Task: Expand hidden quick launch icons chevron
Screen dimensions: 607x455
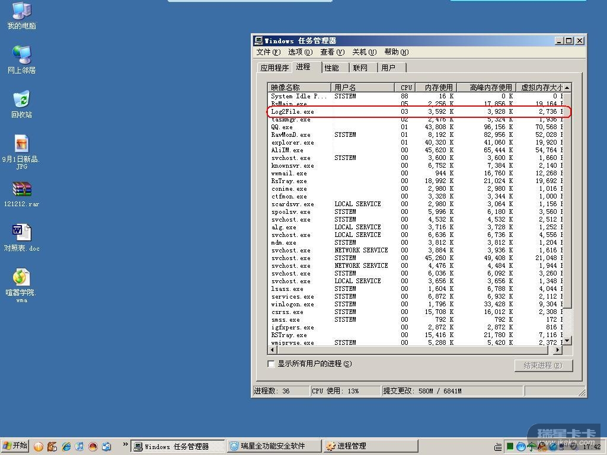Action: pos(125,444)
